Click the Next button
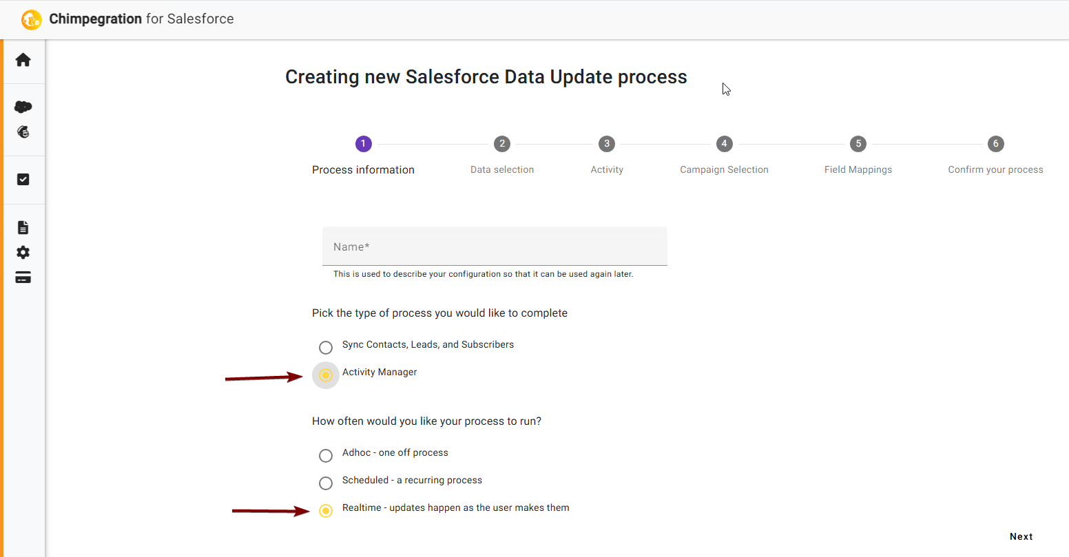Image resolution: width=1069 pixels, height=557 pixels. (1021, 536)
